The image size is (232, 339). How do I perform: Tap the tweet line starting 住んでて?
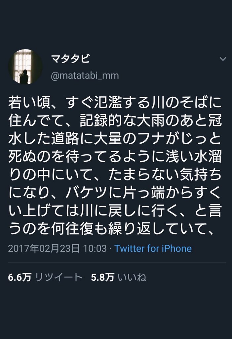(x=115, y=121)
